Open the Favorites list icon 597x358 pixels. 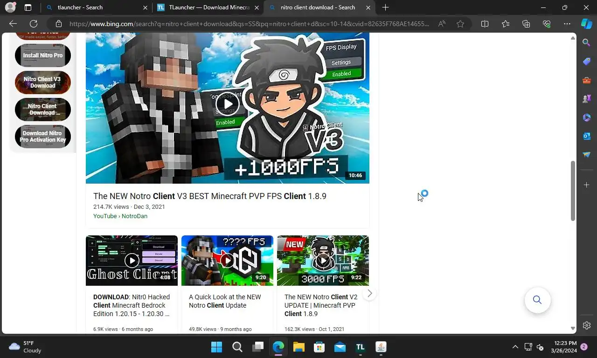506,24
